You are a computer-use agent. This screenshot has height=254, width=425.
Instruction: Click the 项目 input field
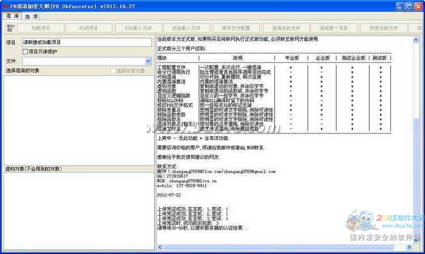[87, 42]
